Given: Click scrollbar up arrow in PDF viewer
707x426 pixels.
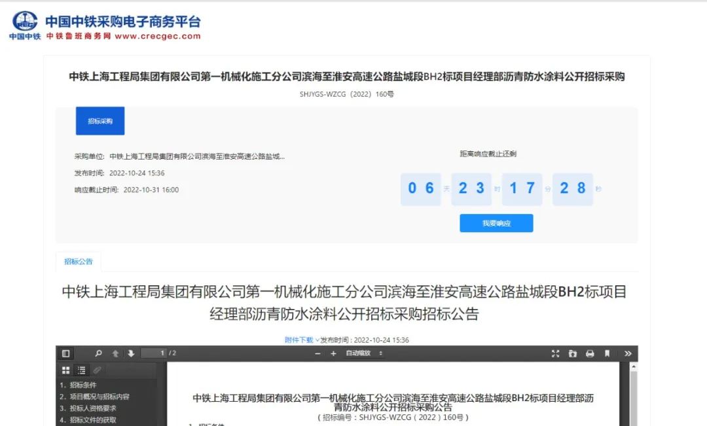Looking at the screenshot, I should [x=634, y=367].
